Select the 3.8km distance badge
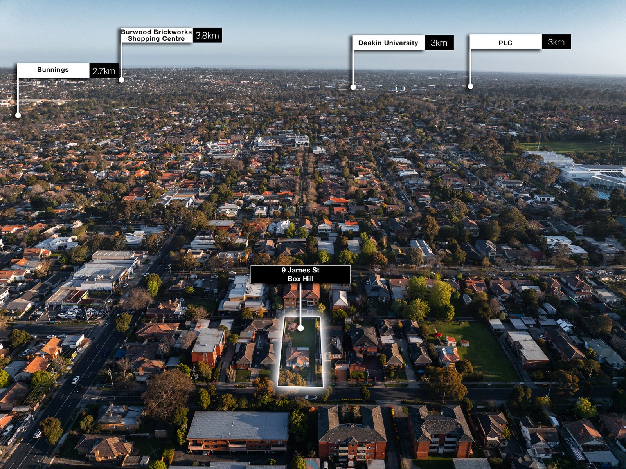Screen dimensions: 626x469 (207, 35)
